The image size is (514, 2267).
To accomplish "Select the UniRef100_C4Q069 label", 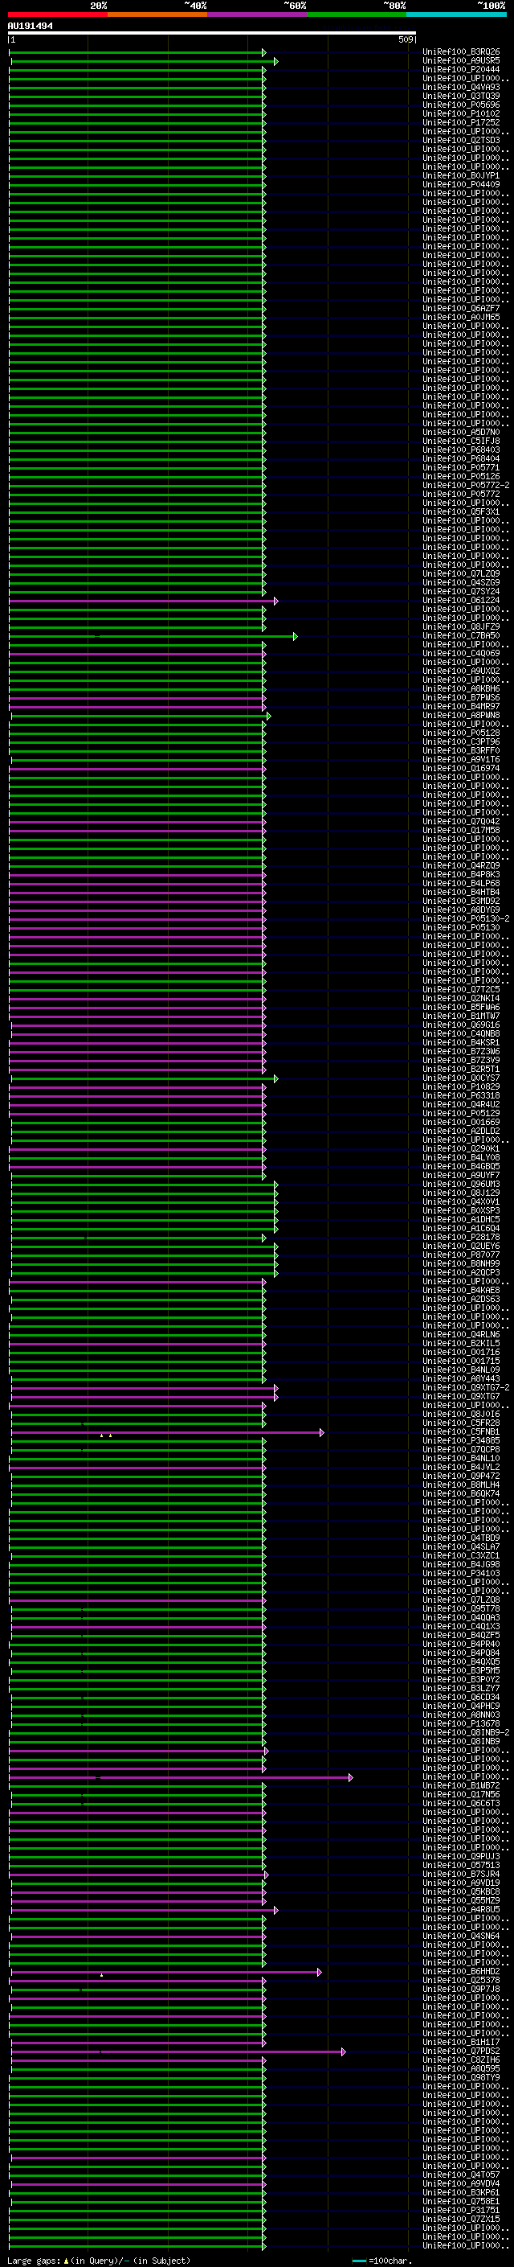I will click(461, 653).
